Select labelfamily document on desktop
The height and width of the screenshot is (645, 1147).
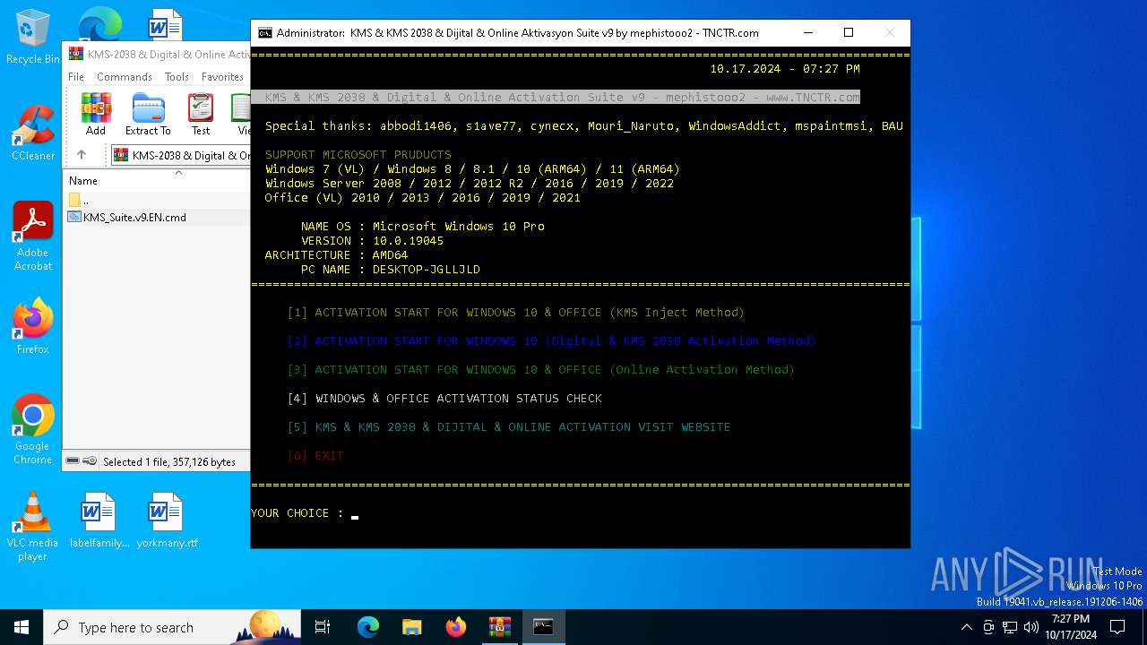click(99, 520)
